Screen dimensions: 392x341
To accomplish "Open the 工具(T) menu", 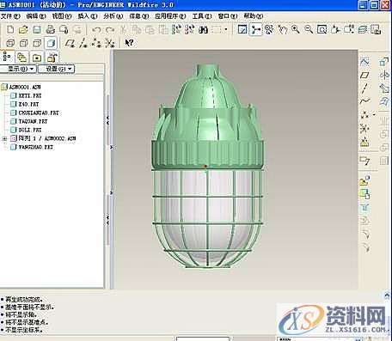I will 202,16.
